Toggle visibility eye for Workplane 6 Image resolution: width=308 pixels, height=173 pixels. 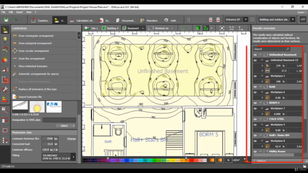coord(255,92)
